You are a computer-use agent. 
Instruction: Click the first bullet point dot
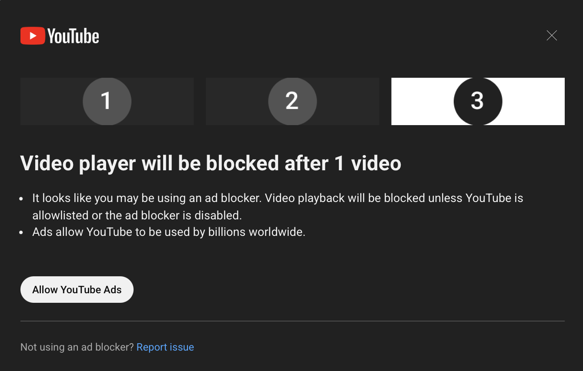coord(22,199)
